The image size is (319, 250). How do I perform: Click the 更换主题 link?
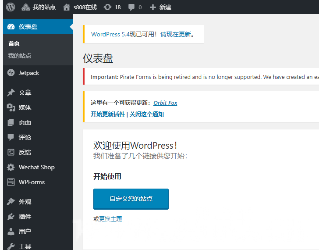[x=110, y=219]
